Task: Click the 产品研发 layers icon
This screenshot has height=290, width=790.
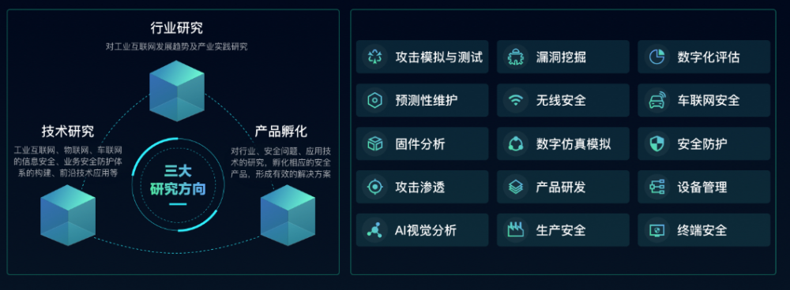Action: tap(515, 187)
